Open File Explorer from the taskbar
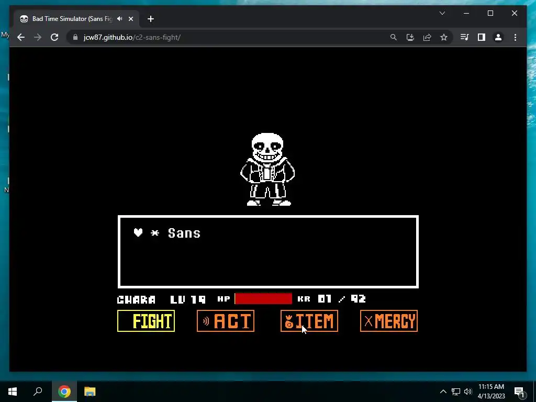 [x=90, y=392]
